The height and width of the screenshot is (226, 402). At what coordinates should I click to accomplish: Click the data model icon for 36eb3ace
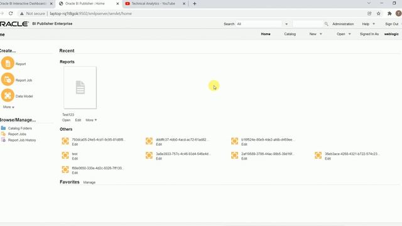pos(318,155)
